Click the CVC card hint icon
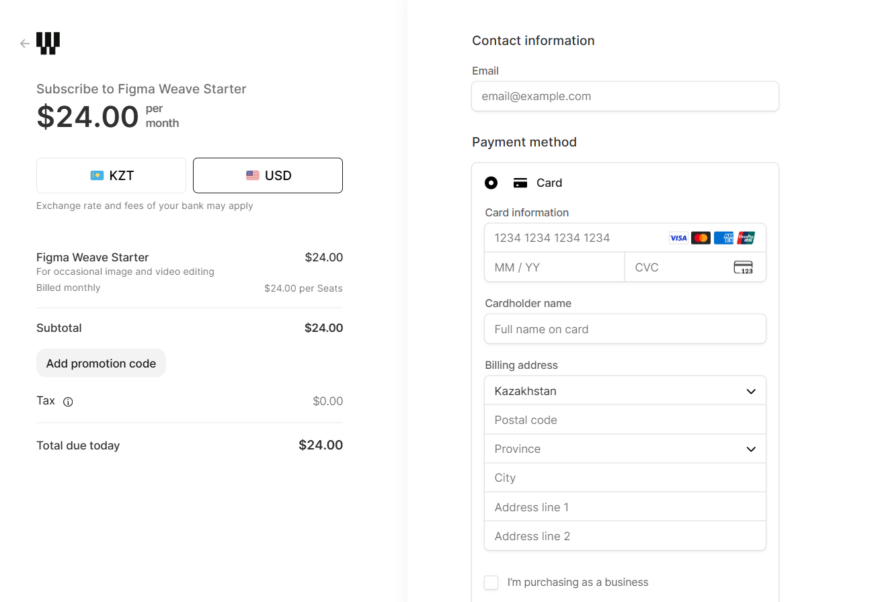This screenshot has width=874, height=602. click(743, 267)
